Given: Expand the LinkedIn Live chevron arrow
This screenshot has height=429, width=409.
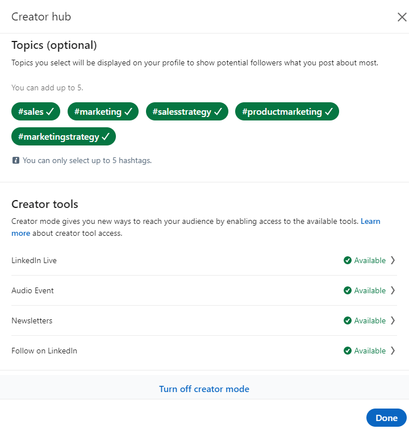Looking at the screenshot, I should [x=393, y=260].
